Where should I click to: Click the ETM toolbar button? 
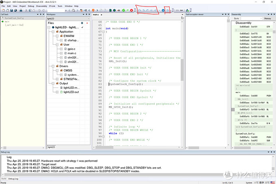(x=177, y=11)
